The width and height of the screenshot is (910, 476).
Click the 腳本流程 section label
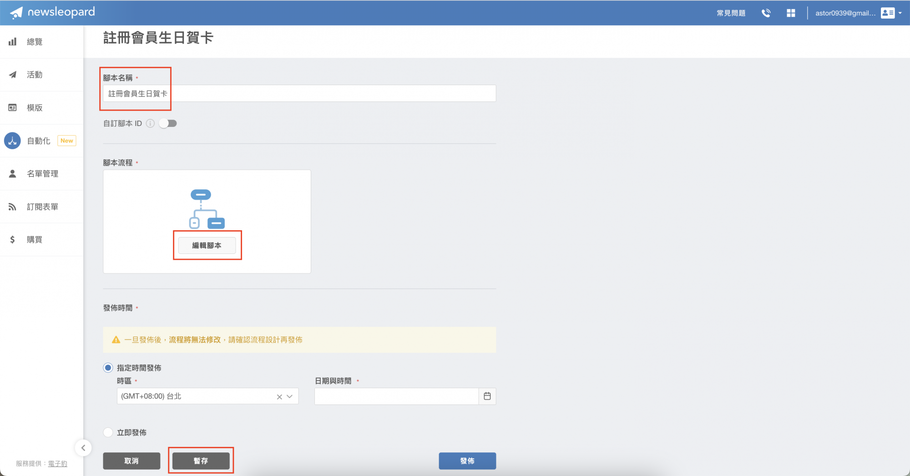point(118,163)
